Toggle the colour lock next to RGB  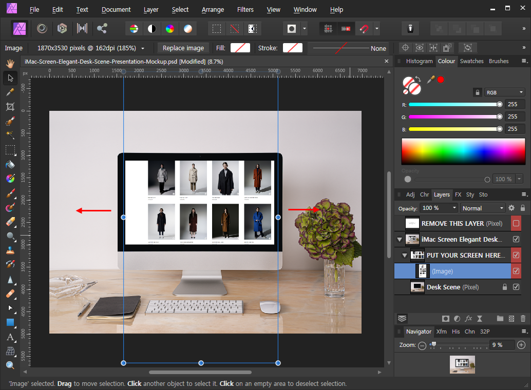pos(478,92)
